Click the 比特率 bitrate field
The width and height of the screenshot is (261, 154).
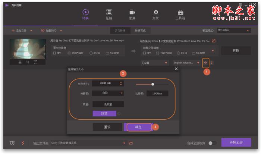[157, 93]
